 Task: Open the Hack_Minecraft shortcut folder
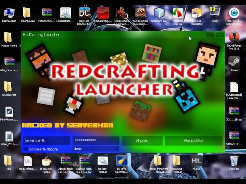point(158,161)
